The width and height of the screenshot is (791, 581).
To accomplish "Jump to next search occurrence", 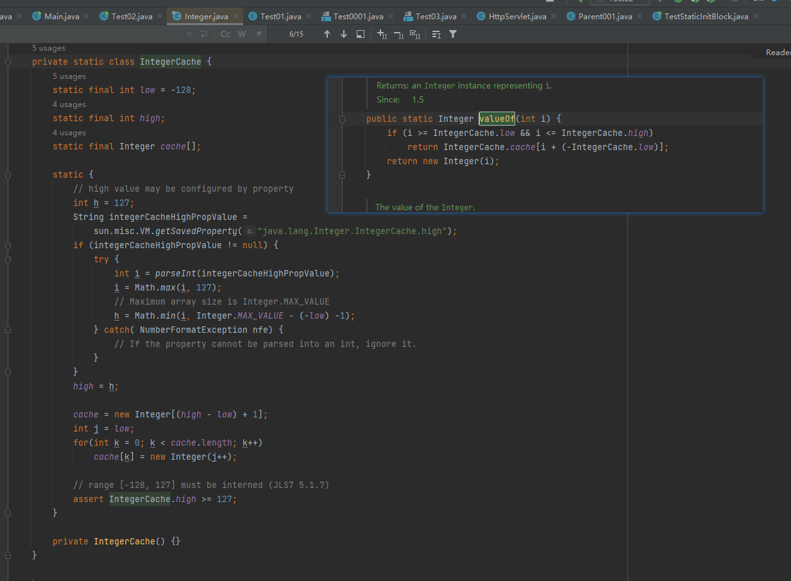I will [x=344, y=34].
